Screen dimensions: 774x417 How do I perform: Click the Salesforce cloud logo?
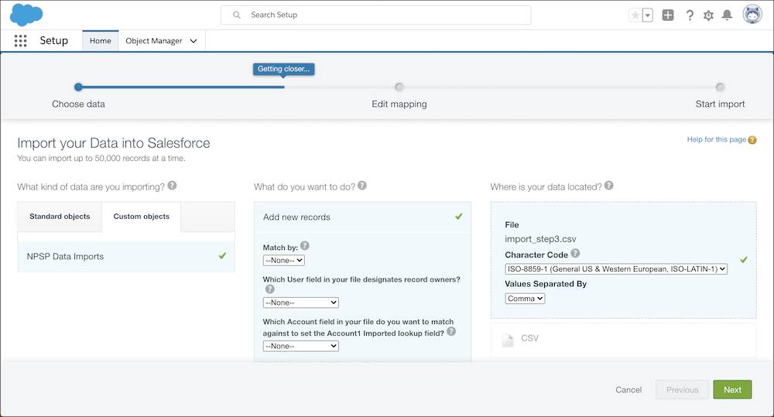[27, 14]
